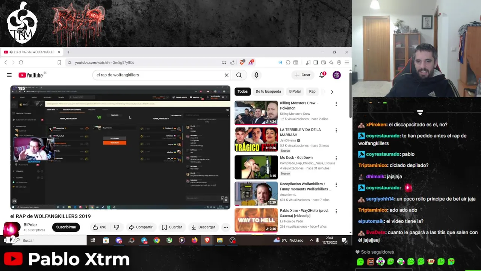Select the BiPolar filter chip
481x271 pixels.
click(x=295, y=91)
